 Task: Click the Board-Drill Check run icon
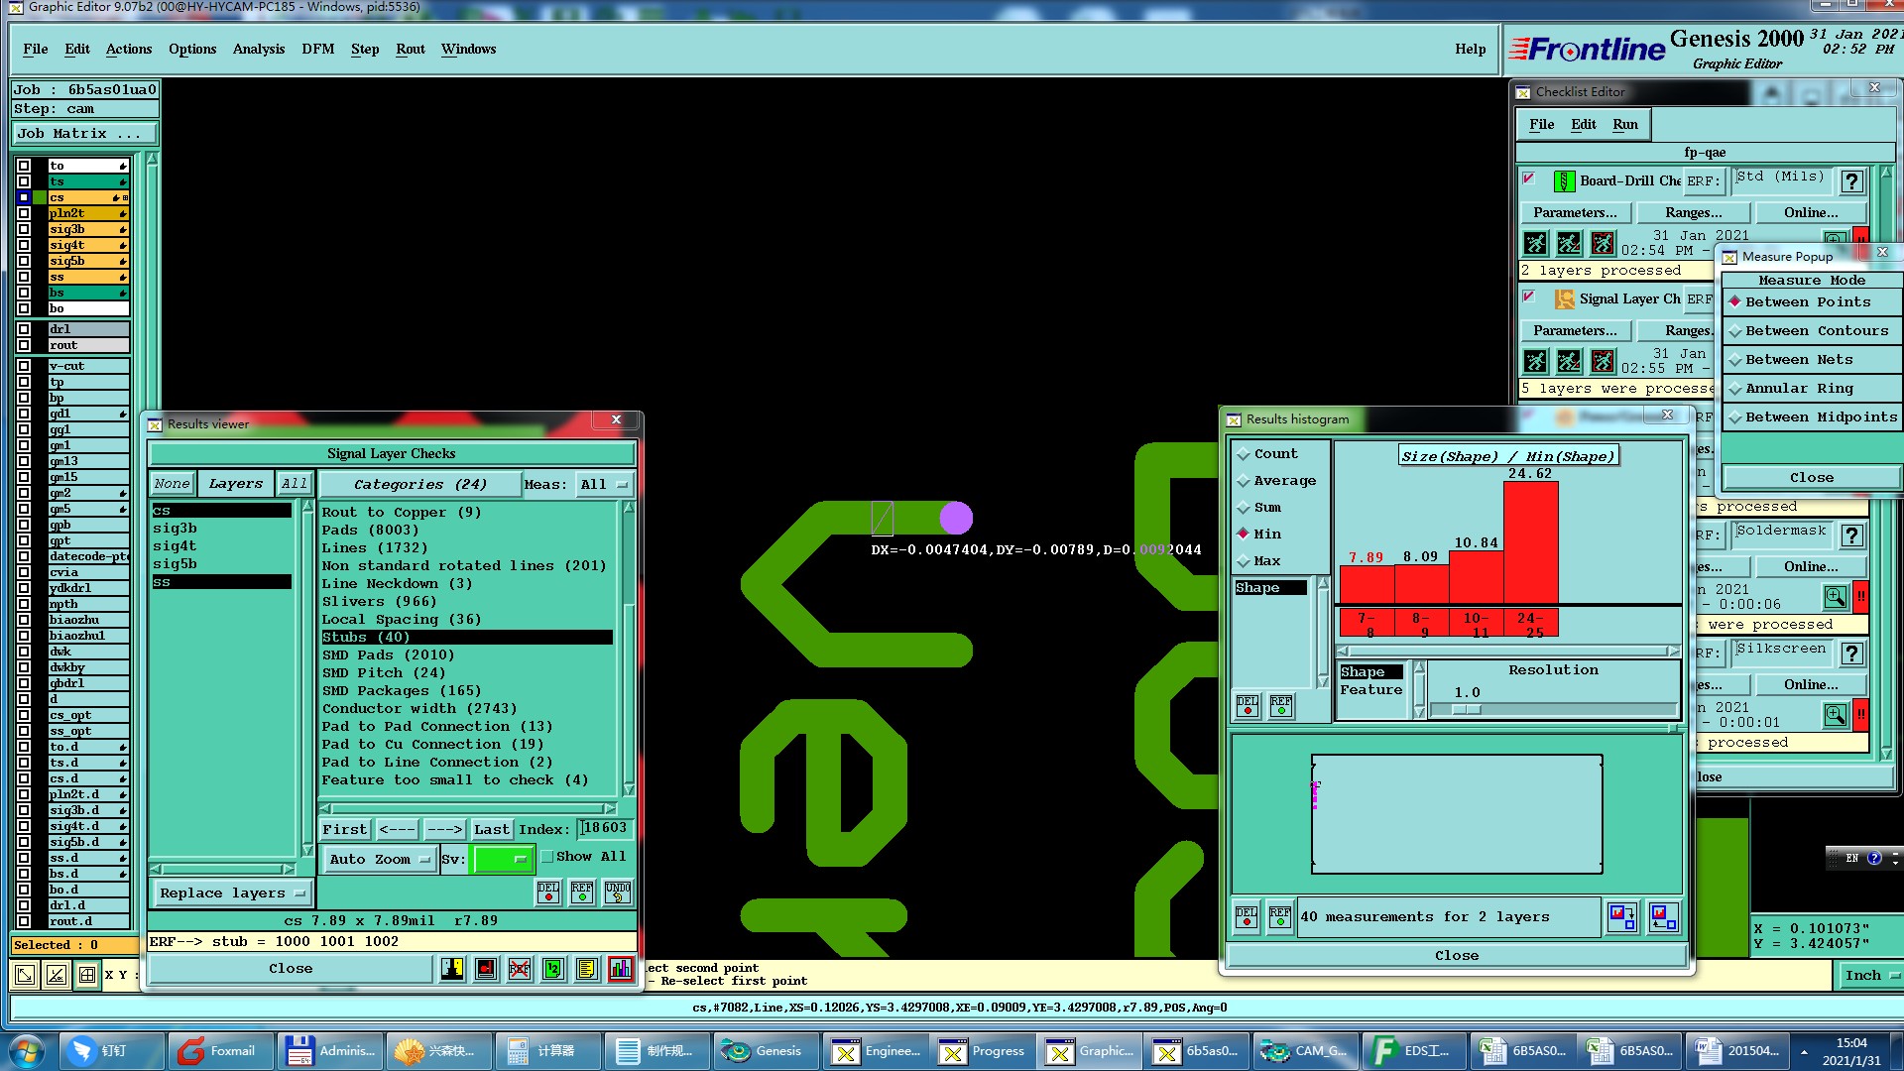tap(1535, 243)
